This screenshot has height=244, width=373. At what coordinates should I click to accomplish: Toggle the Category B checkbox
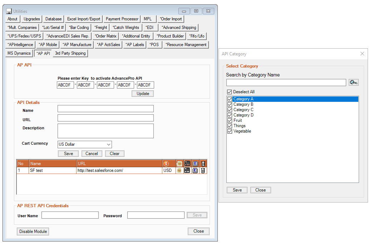[229, 104]
